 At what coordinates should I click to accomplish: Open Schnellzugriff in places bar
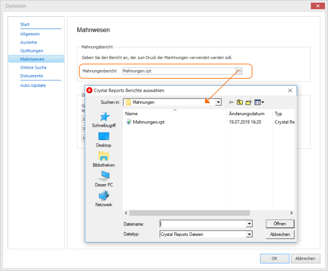click(104, 120)
